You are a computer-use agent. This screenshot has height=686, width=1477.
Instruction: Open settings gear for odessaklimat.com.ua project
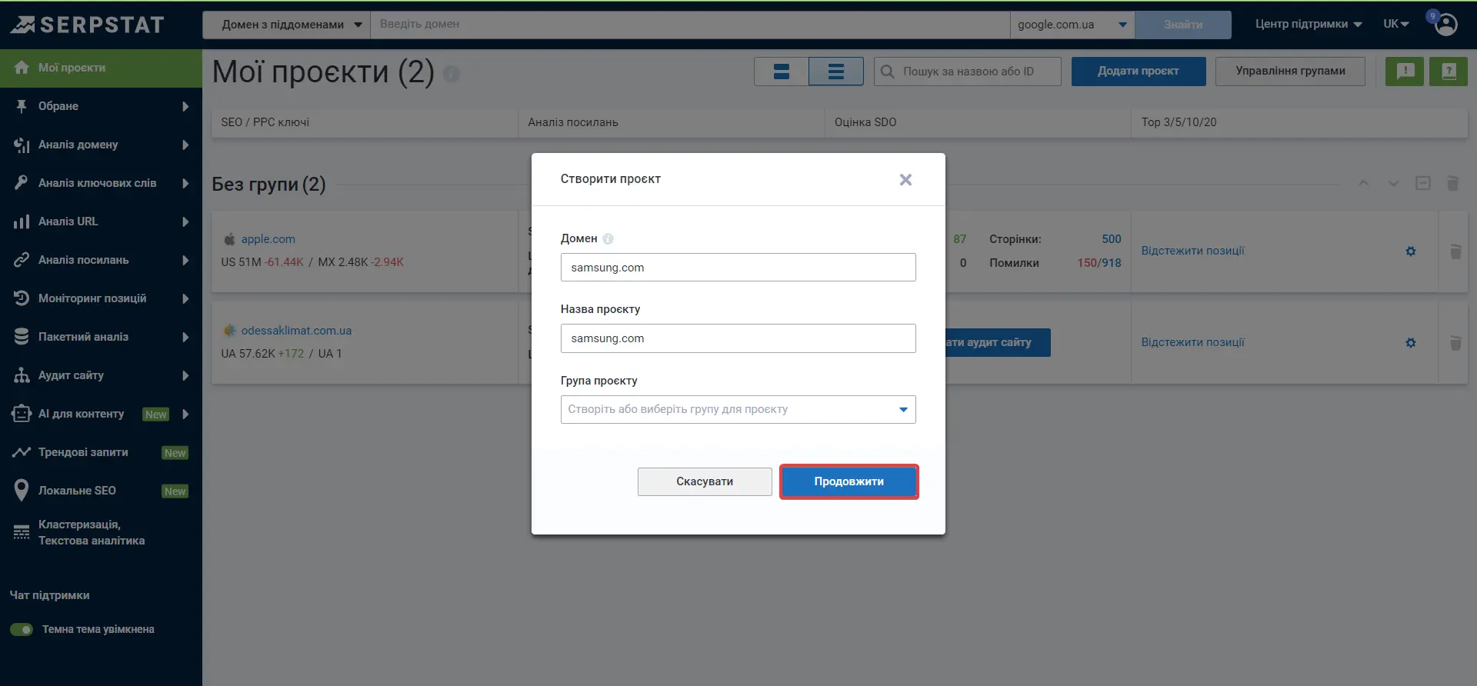click(x=1411, y=343)
